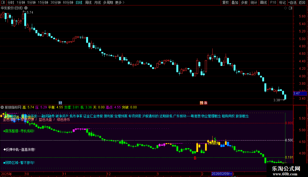Click the 股朋指标网 indicator name

pos(13,107)
